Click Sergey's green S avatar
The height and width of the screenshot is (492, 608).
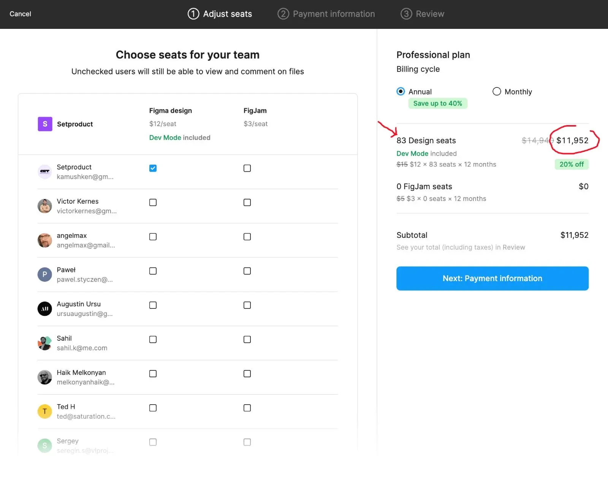pos(45,445)
